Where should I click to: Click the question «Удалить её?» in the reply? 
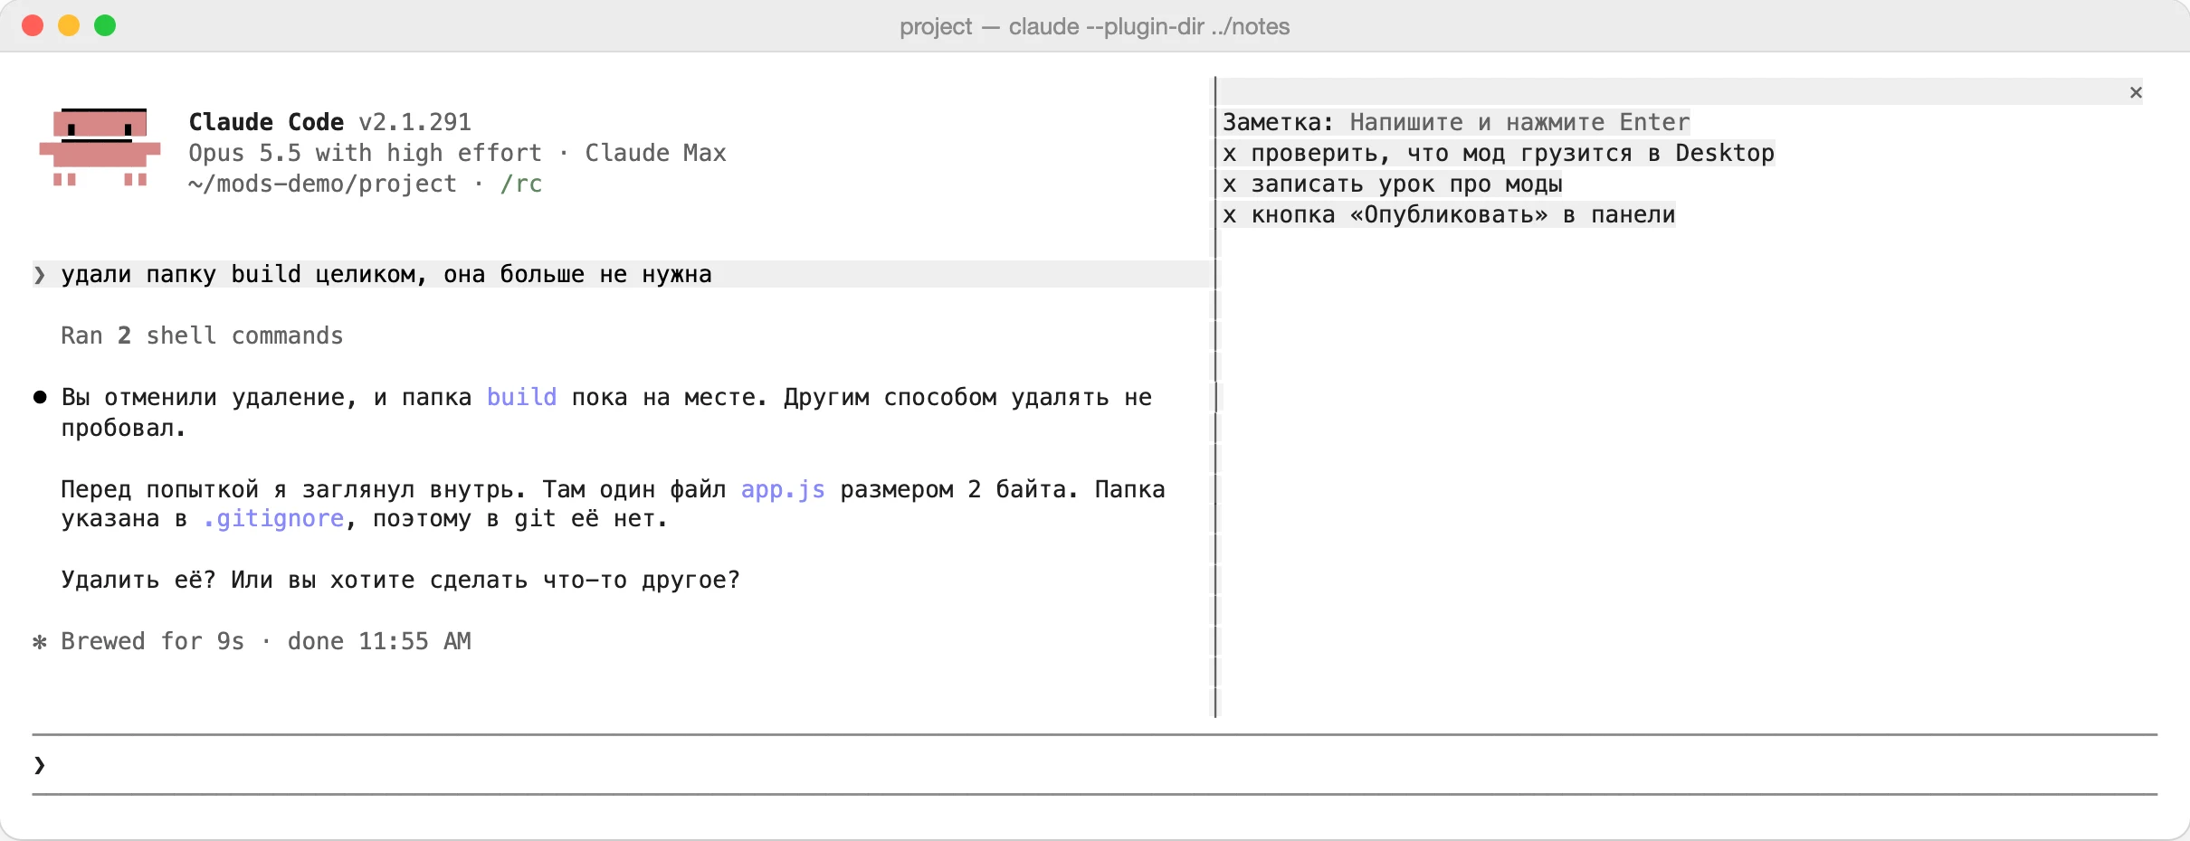[138, 580]
